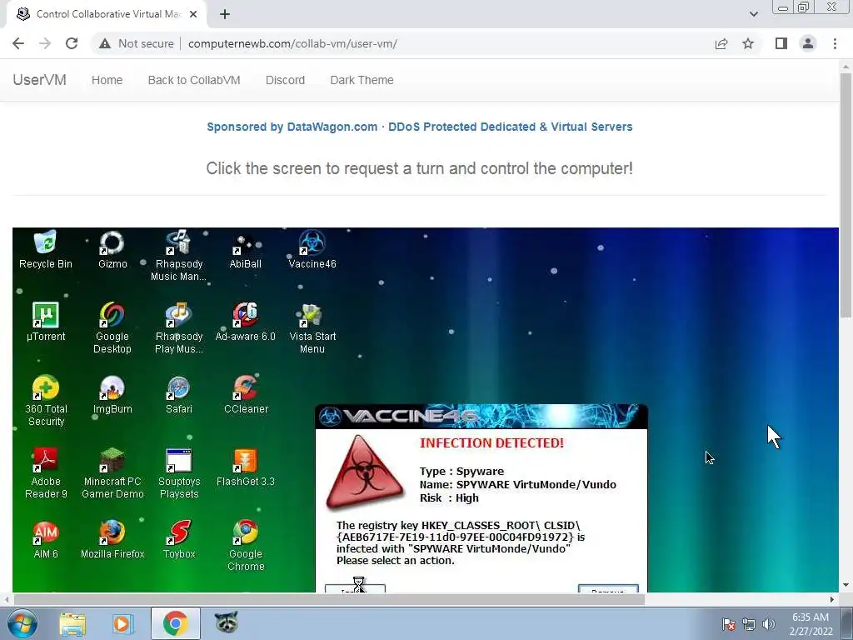The image size is (853, 640).
Task: Open a new browser tab
Action: coord(225,14)
